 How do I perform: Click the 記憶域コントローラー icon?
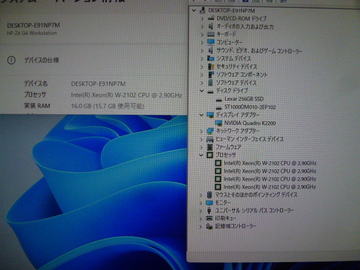click(209, 226)
